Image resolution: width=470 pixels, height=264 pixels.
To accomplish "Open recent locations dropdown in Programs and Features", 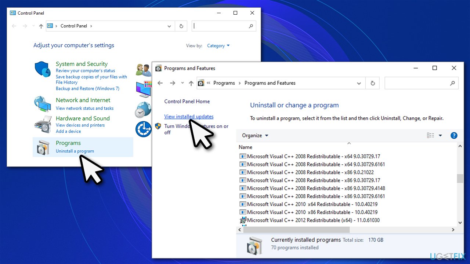I will (182, 83).
